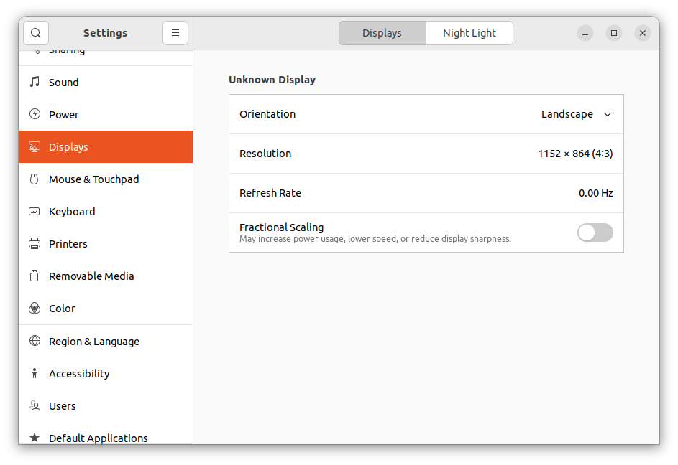Go to Accessibility settings
678x465 pixels.
coord(79,374)
